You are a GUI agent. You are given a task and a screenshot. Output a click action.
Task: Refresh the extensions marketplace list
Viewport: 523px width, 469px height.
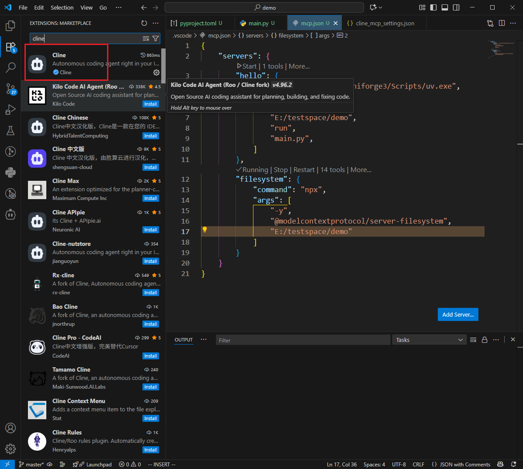coord(144,23)
